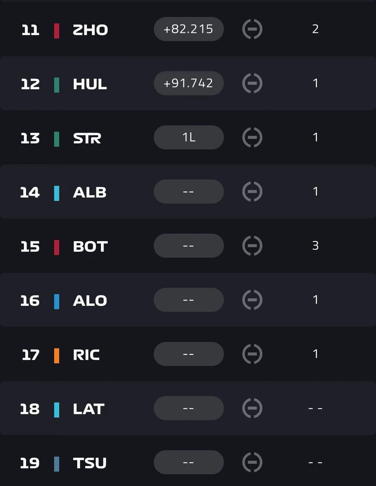Screen dimensions: 376x486
Task: Select driver name LAT at position 18
Action: point(89,409)
